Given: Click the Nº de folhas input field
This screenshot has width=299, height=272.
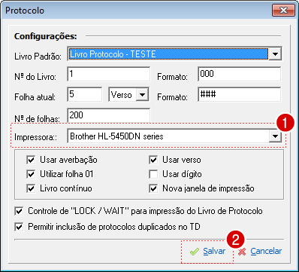Looking at the screenshot, I should (109, 115).
